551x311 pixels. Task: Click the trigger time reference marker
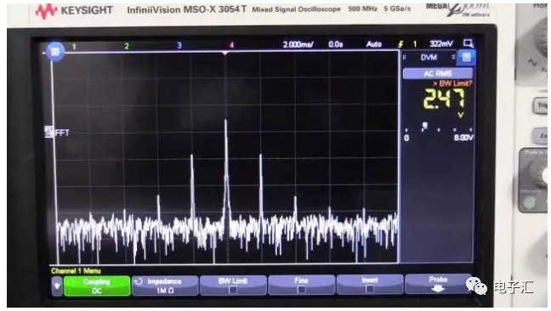point(225,53)
